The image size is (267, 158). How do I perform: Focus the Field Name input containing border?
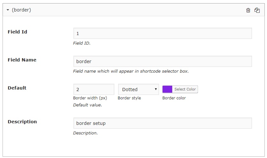point(162,61)
